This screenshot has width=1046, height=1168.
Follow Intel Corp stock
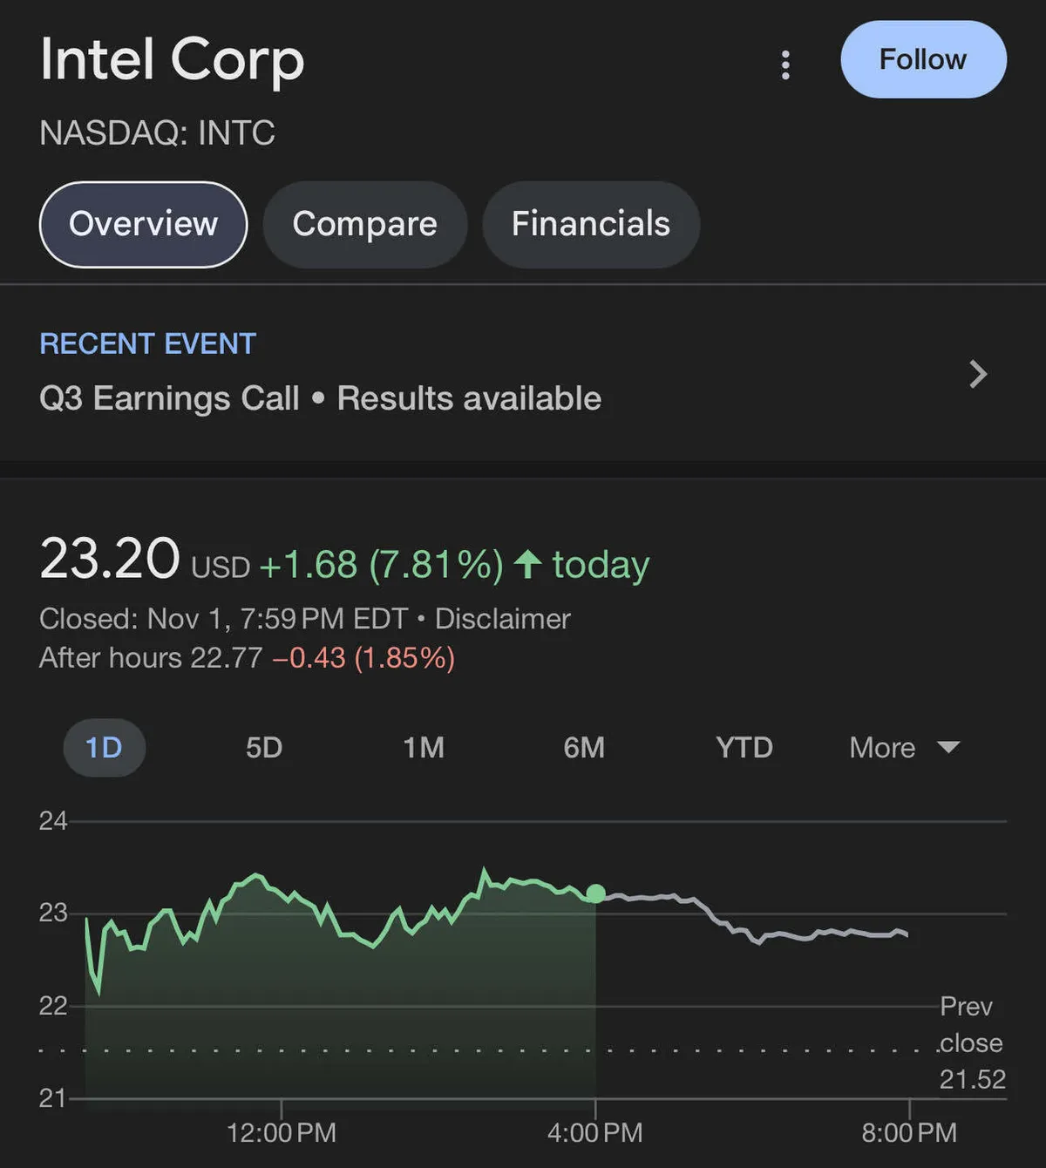923,59
